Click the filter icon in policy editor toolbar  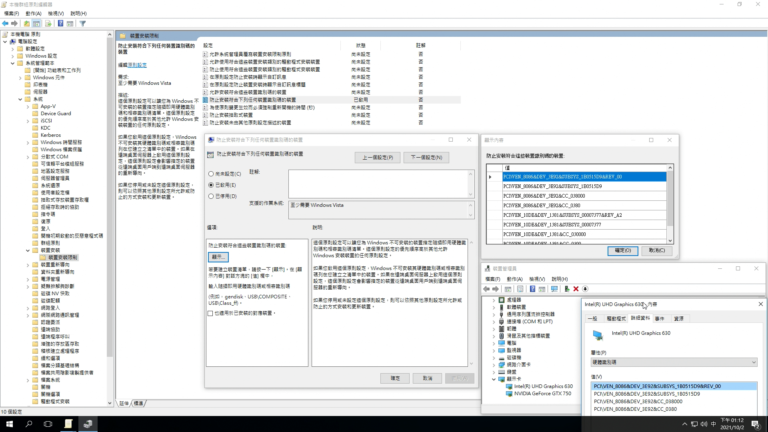coord(83,24)
